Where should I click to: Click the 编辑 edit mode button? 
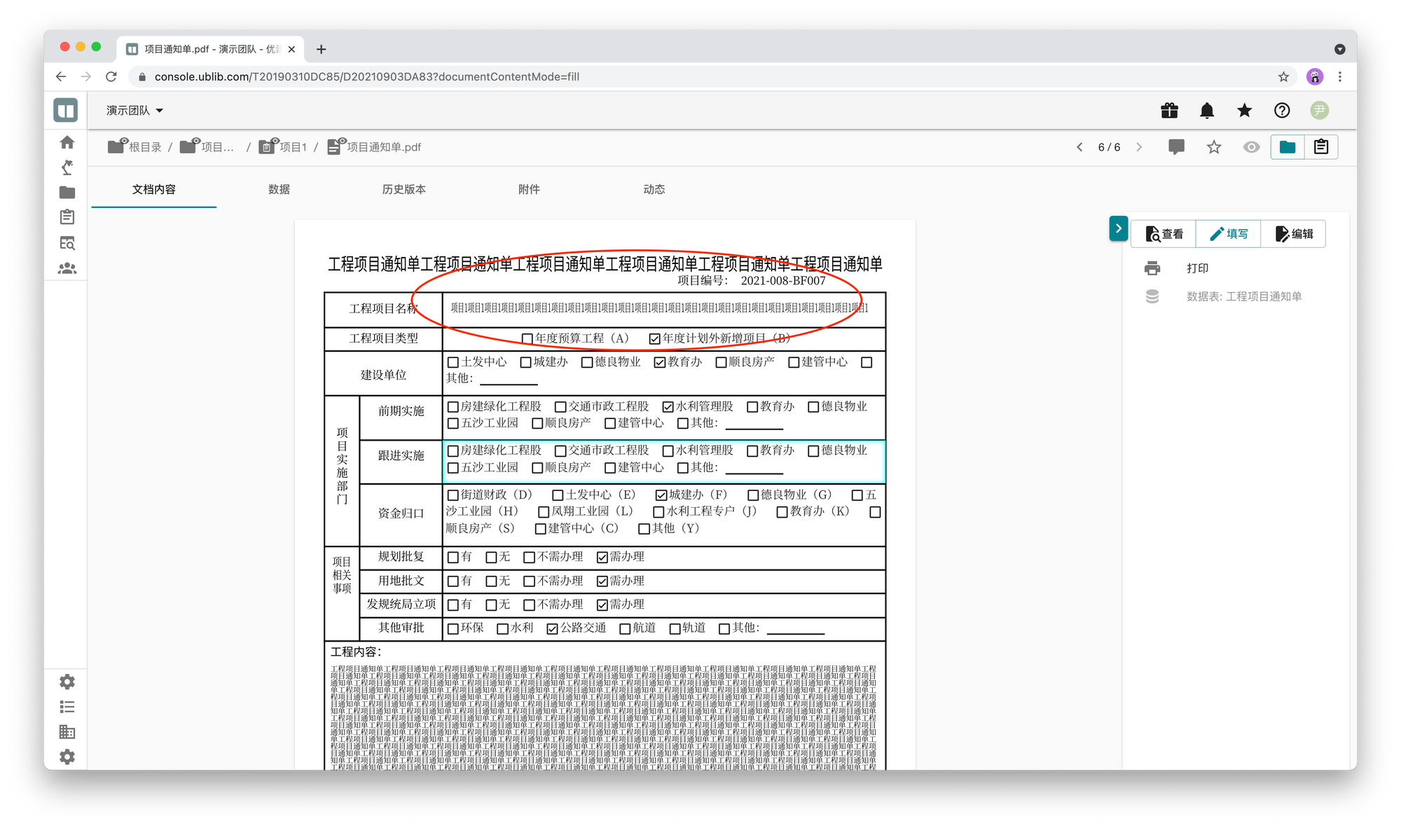[x=1294, y=234]
